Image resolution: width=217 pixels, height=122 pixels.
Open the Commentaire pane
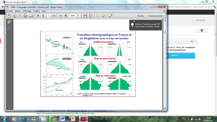156,16
